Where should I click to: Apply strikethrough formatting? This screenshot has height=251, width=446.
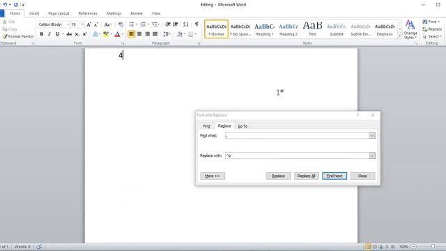pos(69,34)
